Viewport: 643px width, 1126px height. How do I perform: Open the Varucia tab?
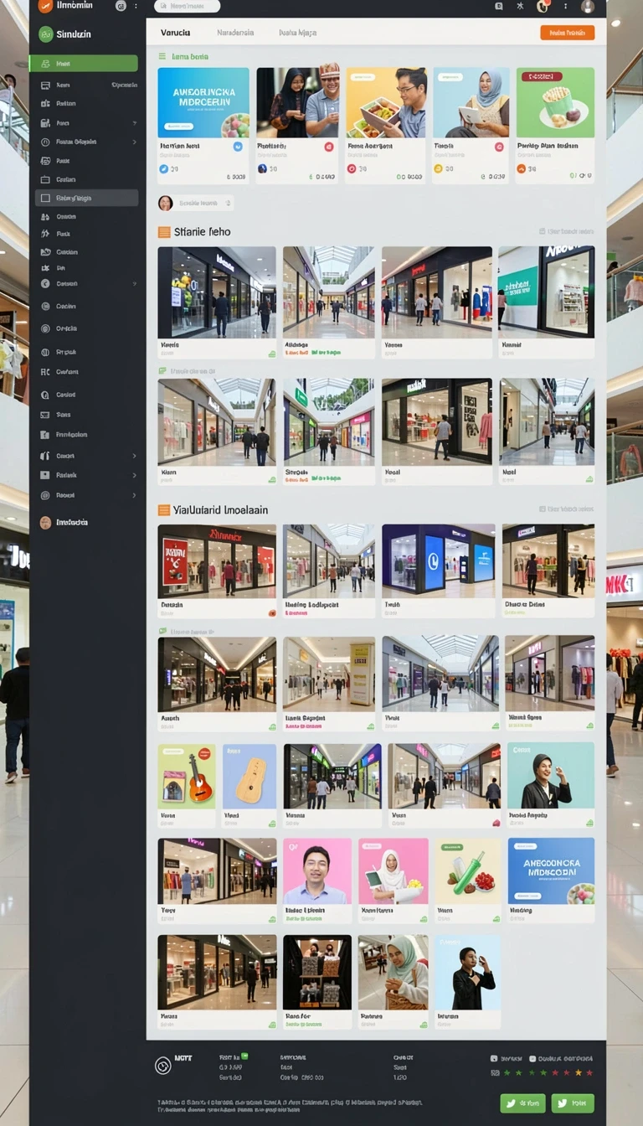(x=175, y=33)
